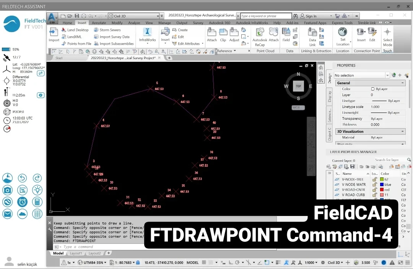Open the lightbulb tips icon
The width and height of the screenshot is (413, 269).
37,190
